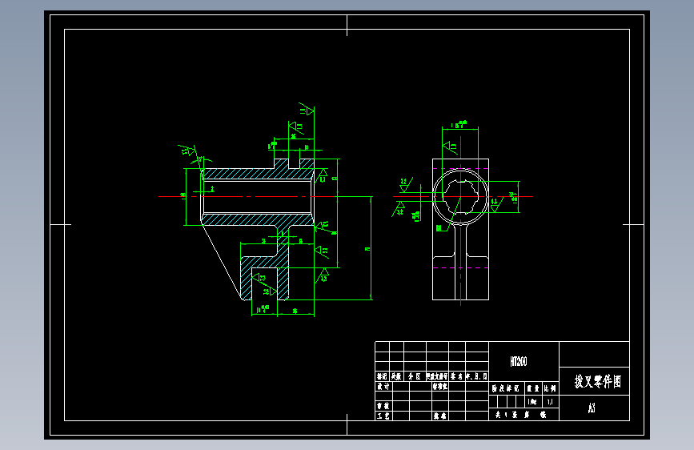Select the HT200 material text
The image size is (694, 450).
(518, 361)
